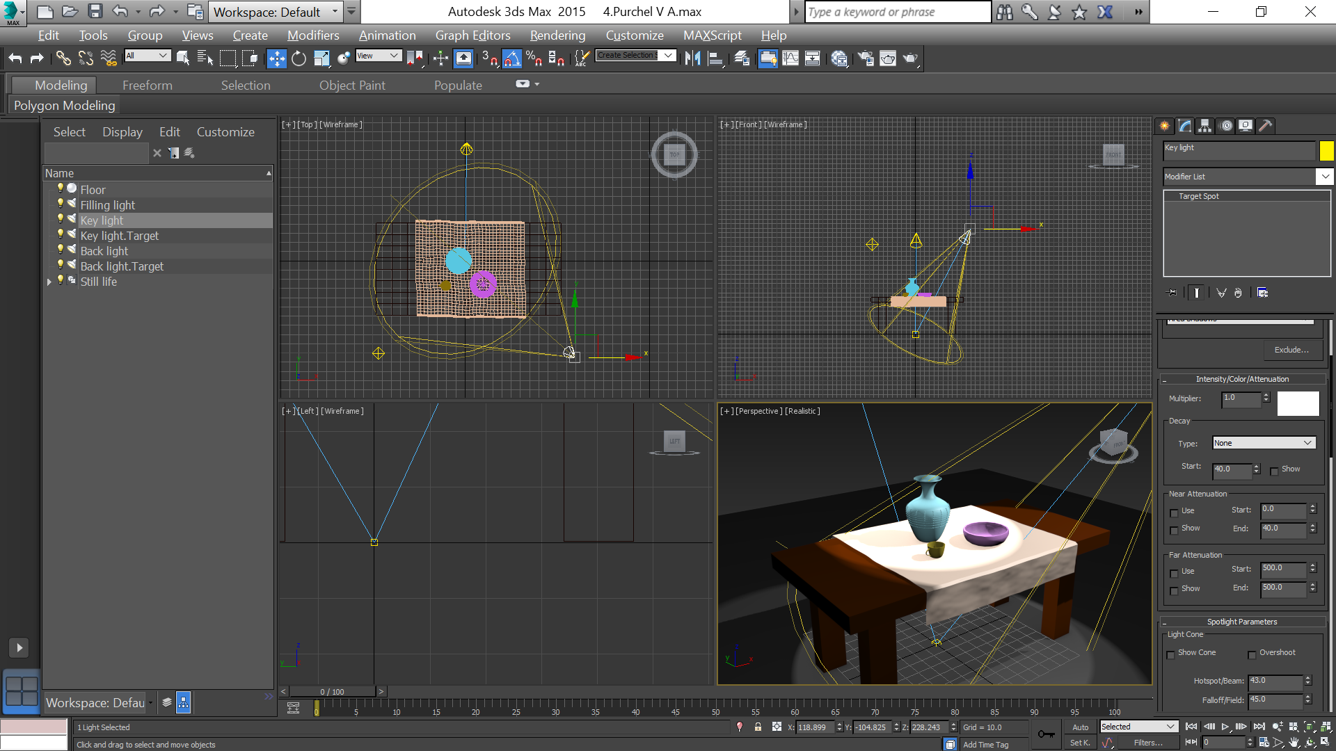This screenshot has height=751, width=1336.
Task: Enable Decay Show checkbox
Action: pos(1274,471)
